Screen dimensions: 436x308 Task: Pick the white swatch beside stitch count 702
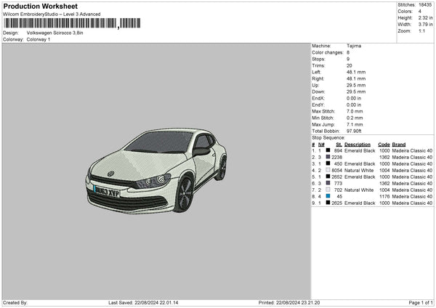tap(328, 190)
